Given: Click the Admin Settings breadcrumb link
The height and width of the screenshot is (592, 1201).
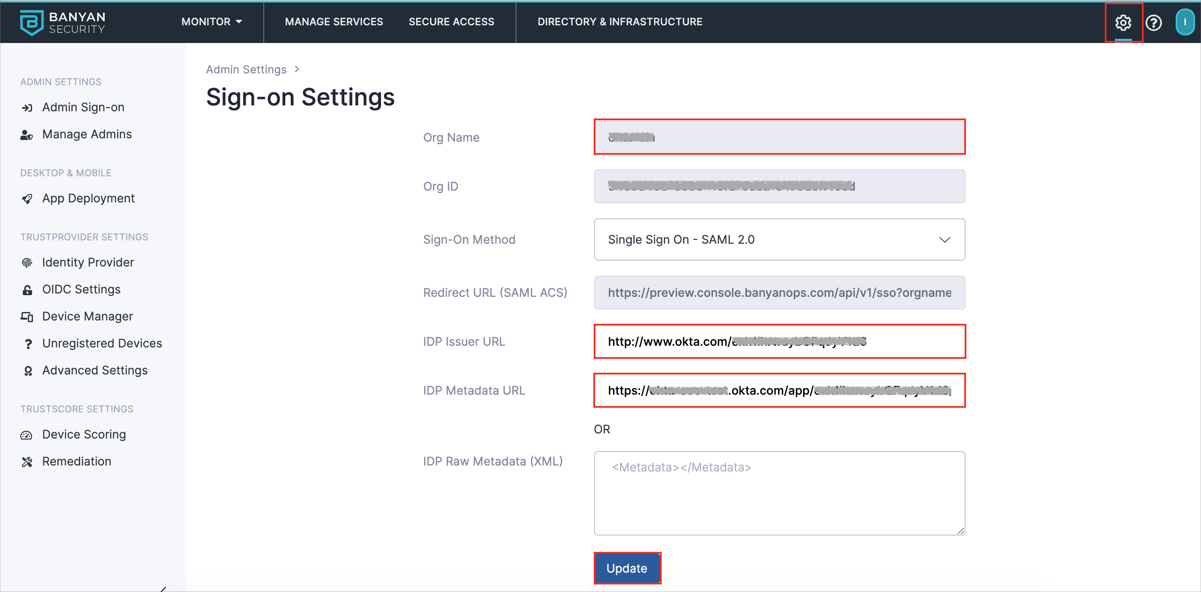Looking at the screenshot, I should click(246, 70).
